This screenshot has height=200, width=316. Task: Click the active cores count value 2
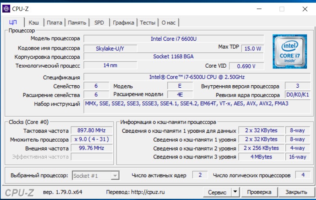click(200, 175)
